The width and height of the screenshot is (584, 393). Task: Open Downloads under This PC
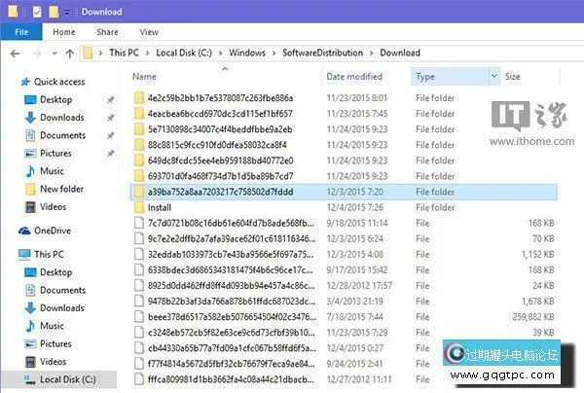click(x=61, y=307)
